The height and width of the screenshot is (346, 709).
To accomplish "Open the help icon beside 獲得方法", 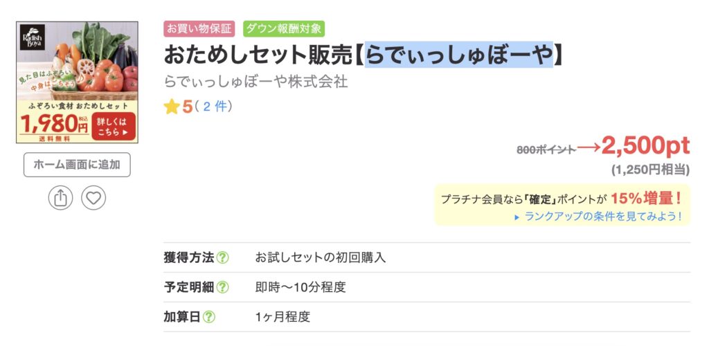I will tap(222, 257).
